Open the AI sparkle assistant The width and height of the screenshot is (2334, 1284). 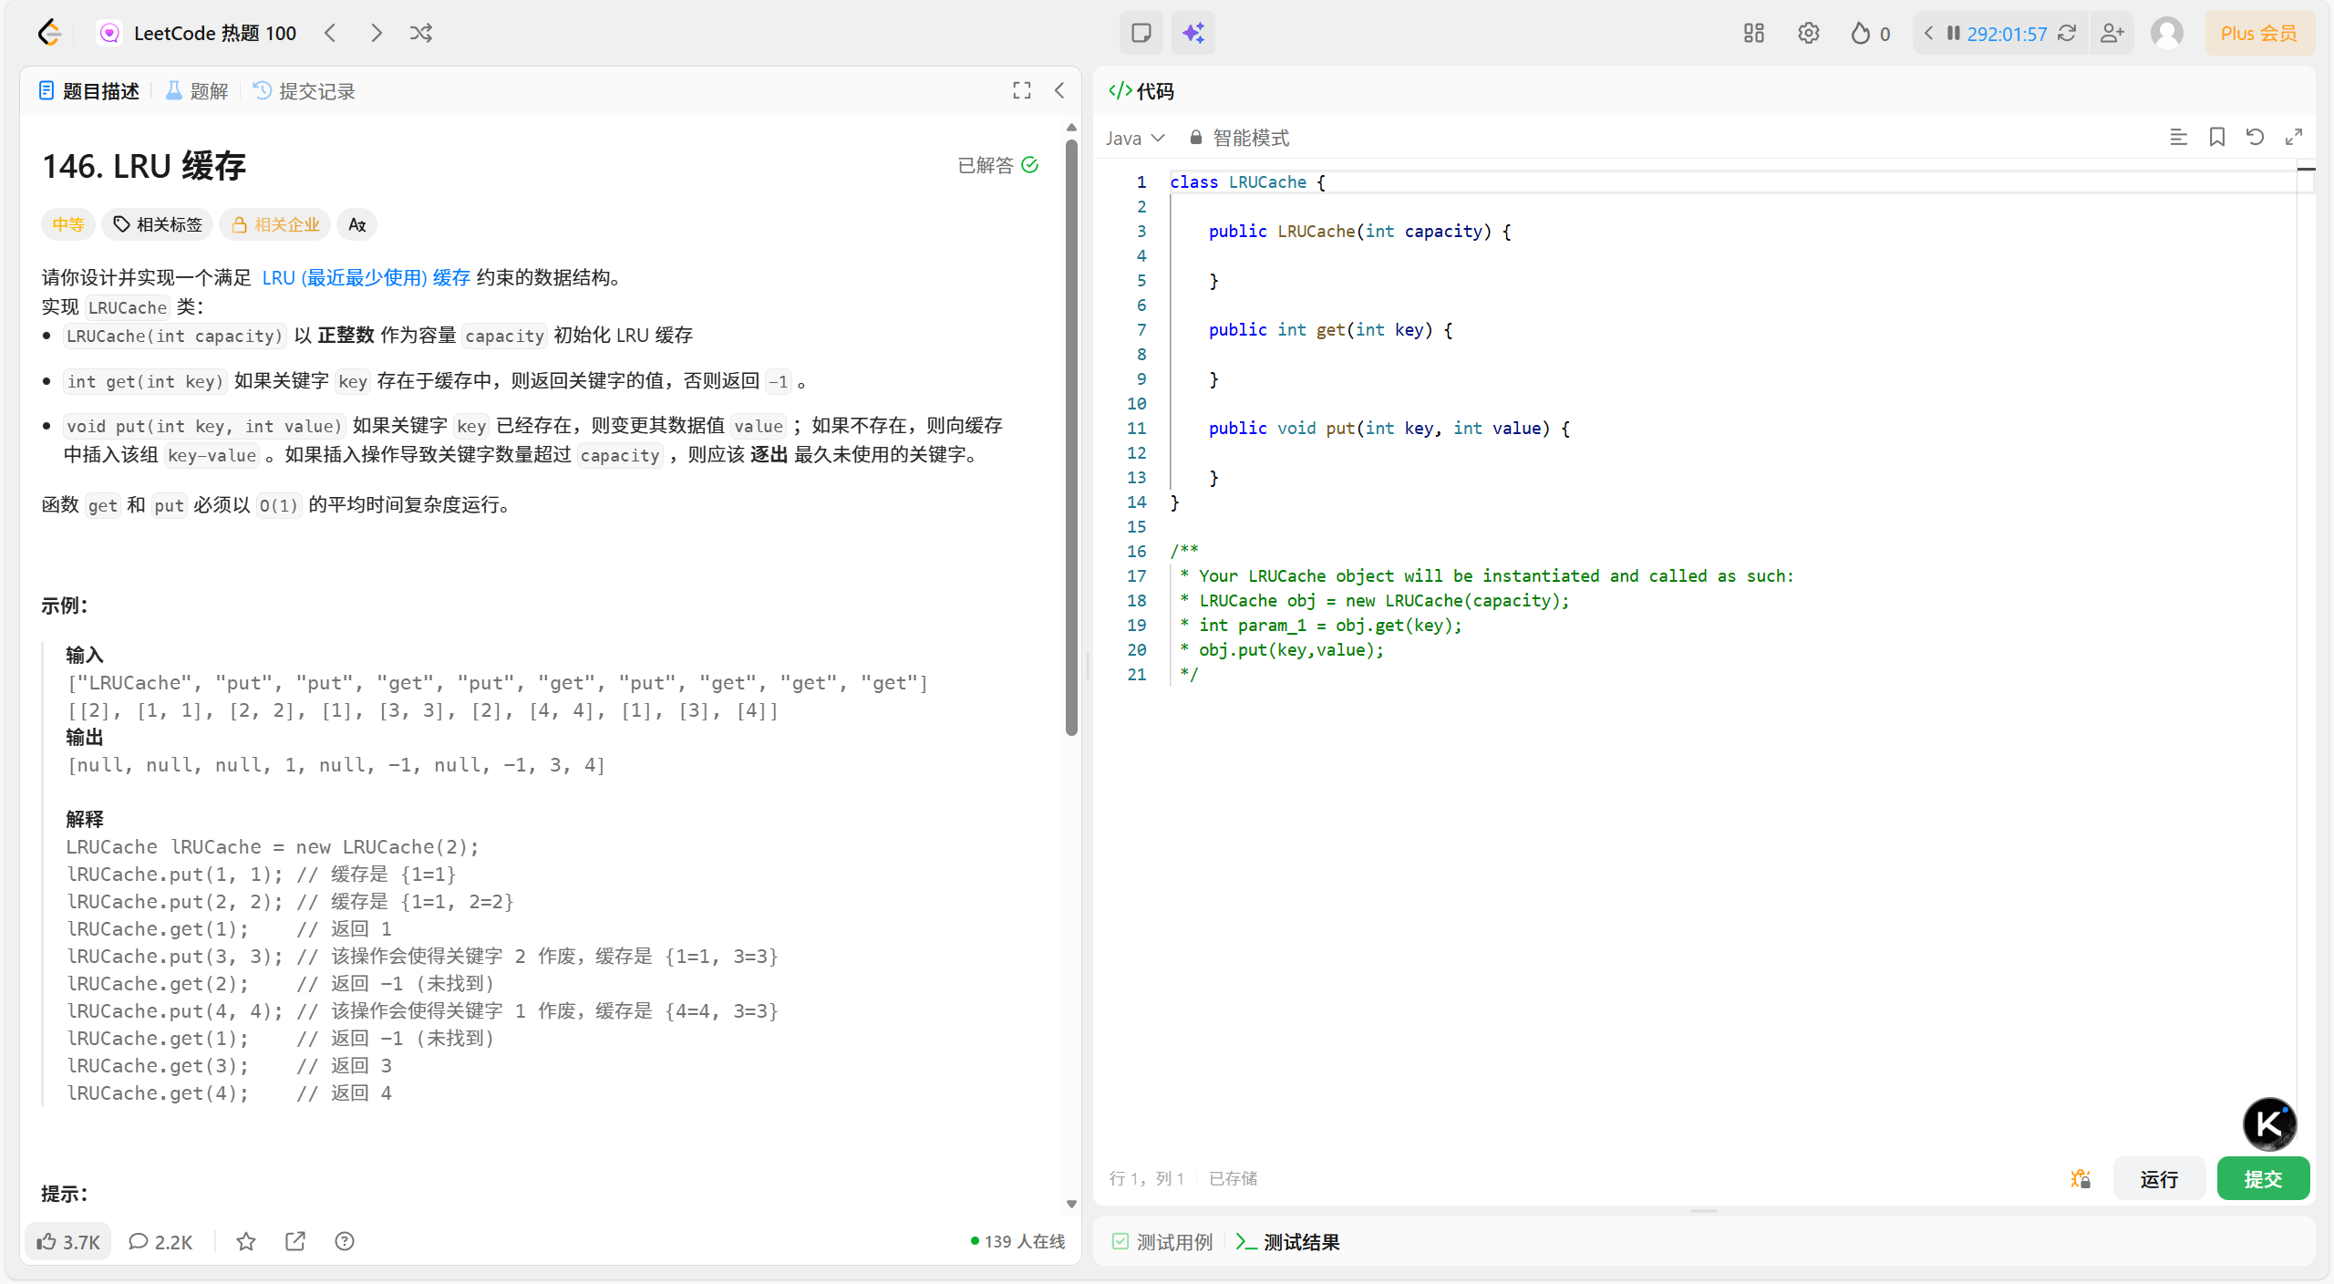click(x=1193, y=34)
